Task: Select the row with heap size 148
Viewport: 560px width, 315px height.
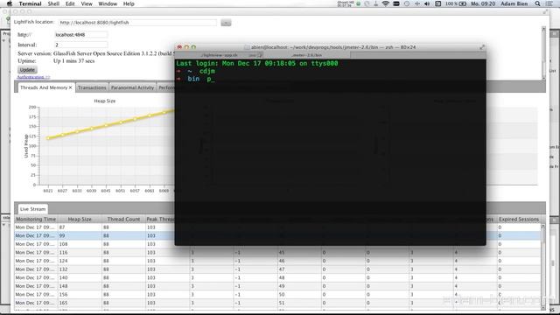Action: 277,286
